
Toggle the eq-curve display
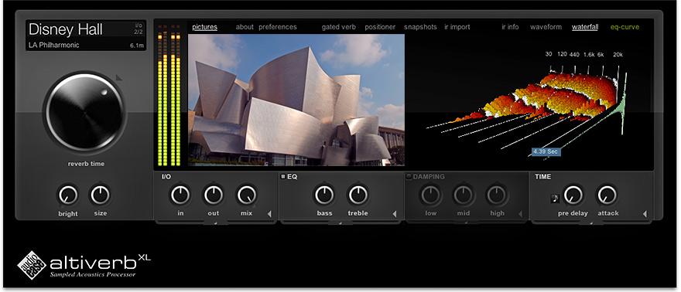pyautogui.click(x=625, y=27)
